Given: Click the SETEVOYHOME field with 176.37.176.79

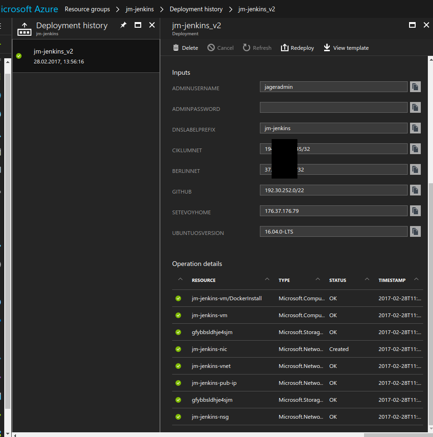Looking at the screenshot, I should click(x=334, y=211).
